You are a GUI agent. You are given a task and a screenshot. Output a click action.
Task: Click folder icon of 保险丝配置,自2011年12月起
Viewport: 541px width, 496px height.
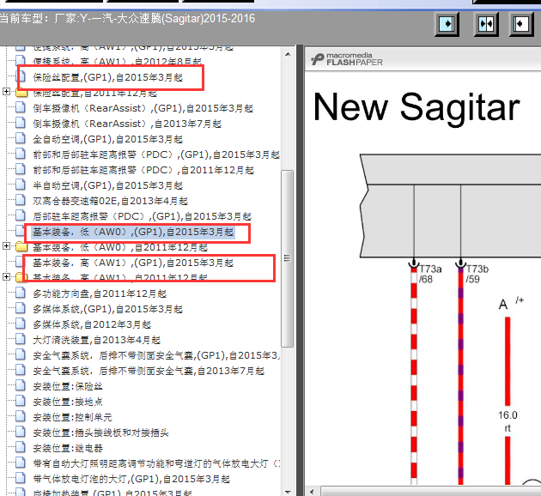tap(21, 93)
